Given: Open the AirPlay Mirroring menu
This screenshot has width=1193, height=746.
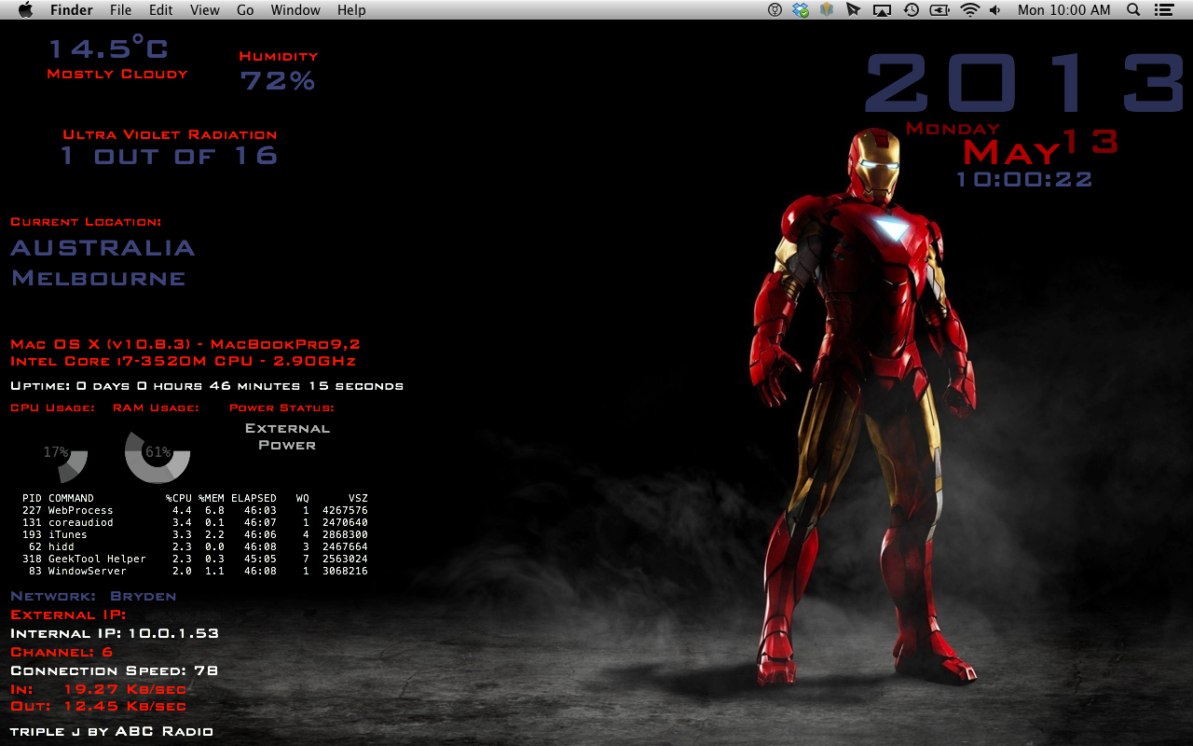Looking at the screenshot, I should (x=882, y=10).
